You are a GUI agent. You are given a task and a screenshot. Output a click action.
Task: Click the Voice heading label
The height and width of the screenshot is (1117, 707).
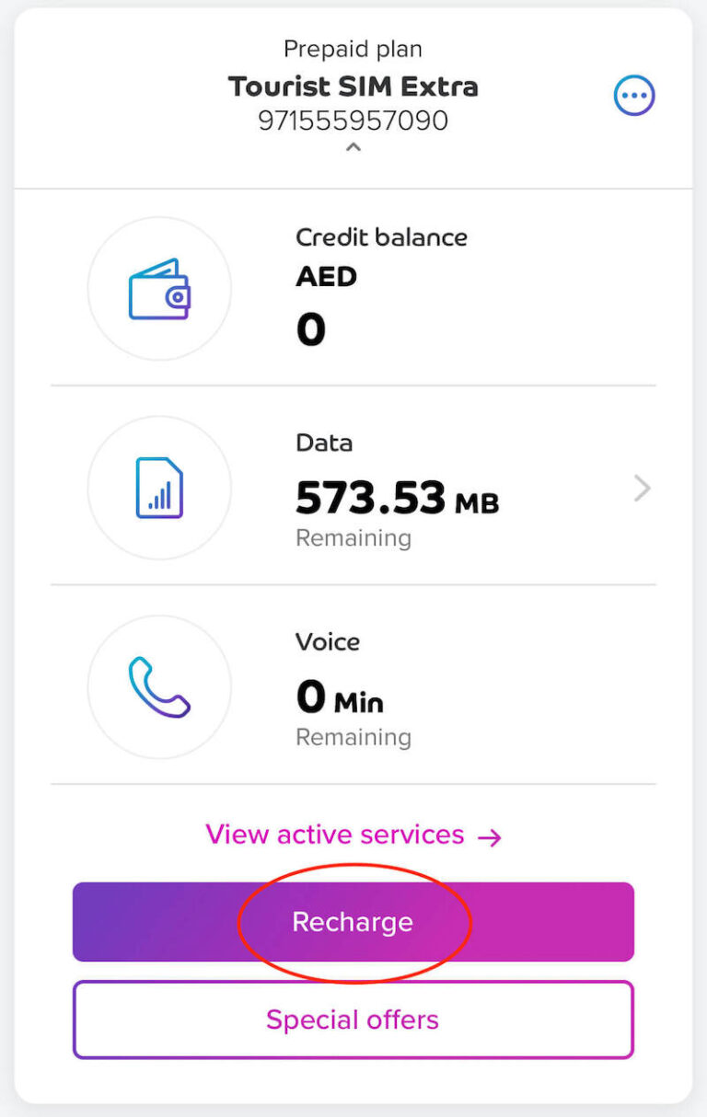[x=327, y=641]
